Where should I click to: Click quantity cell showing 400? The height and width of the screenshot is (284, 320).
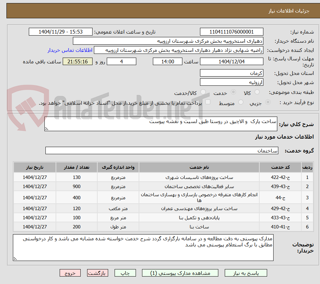point(77,198)
